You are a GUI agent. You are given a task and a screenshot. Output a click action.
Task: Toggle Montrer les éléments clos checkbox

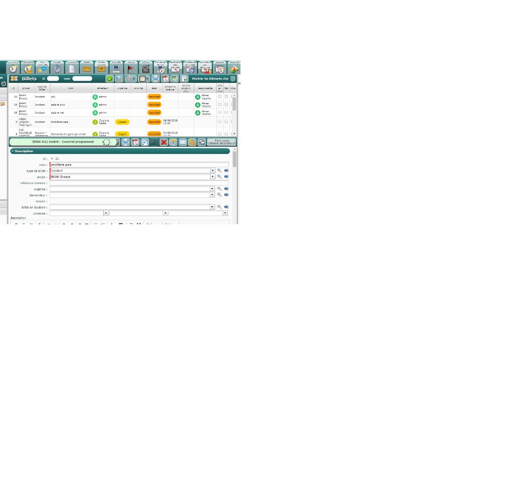[x=233, y=79]
